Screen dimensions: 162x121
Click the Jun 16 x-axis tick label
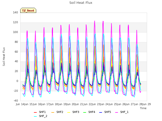[x=37, y=104]
